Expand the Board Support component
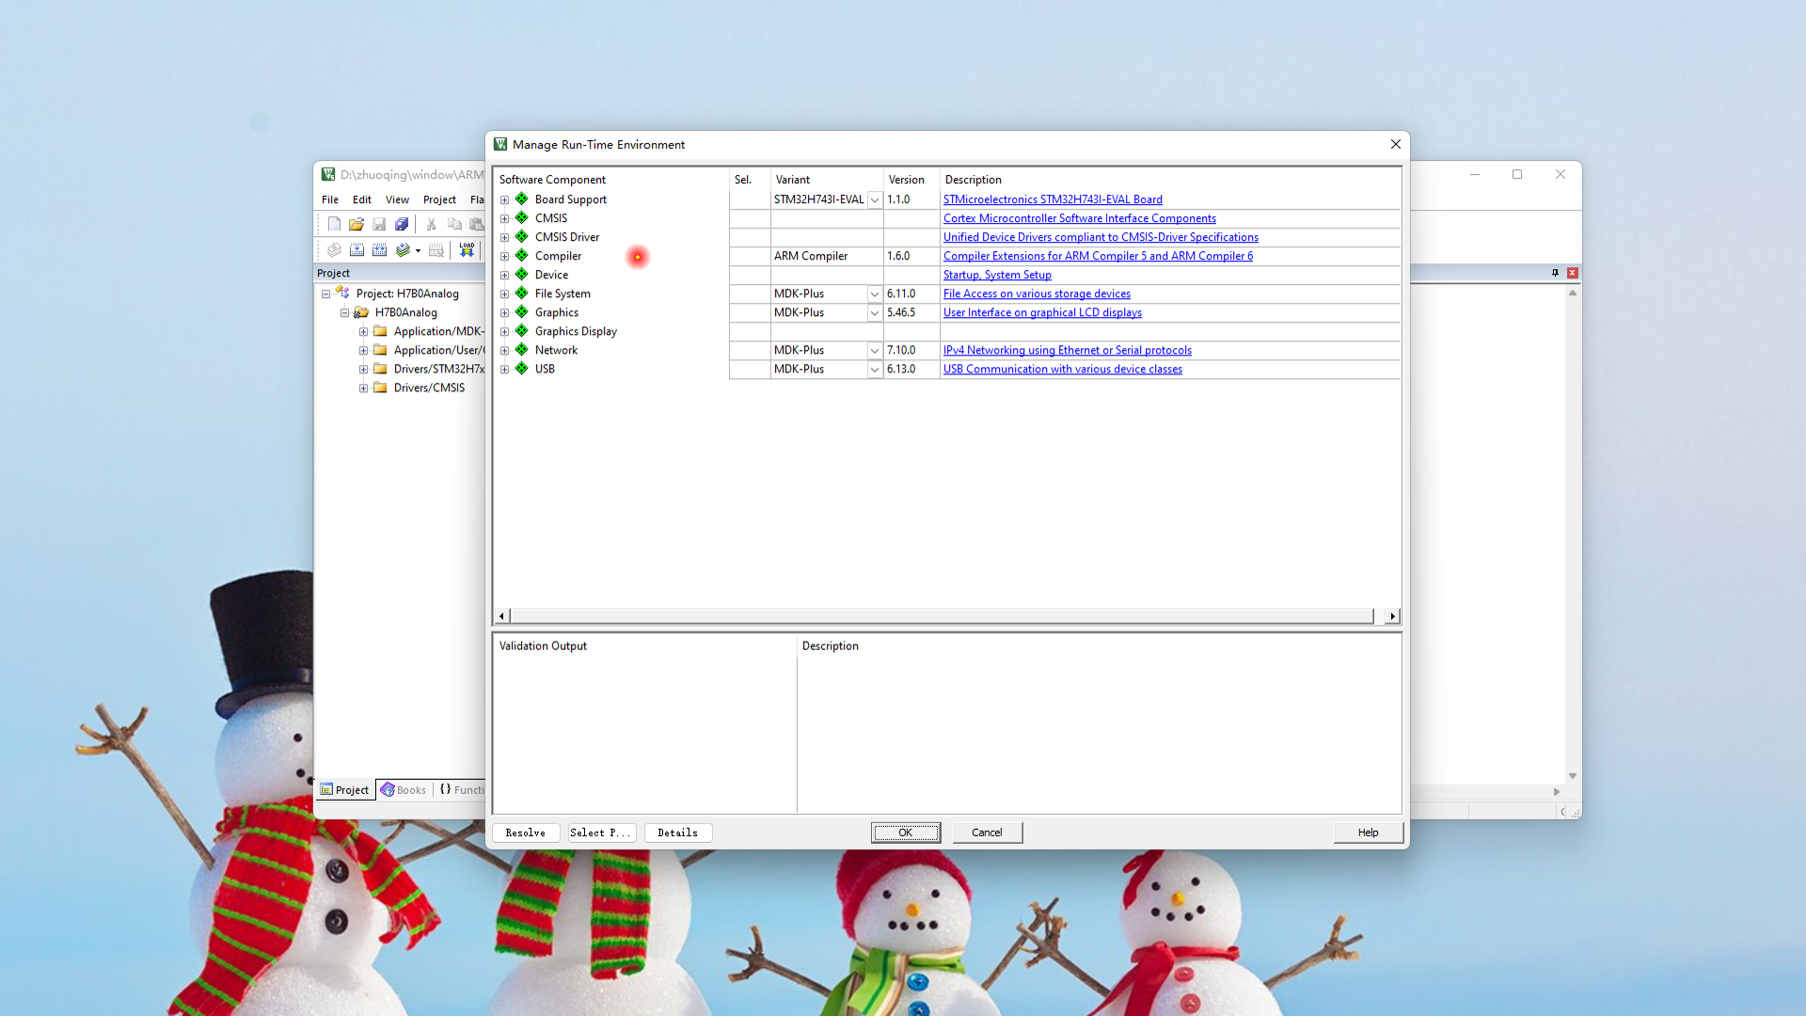1806x1016 pixels. 504,199
